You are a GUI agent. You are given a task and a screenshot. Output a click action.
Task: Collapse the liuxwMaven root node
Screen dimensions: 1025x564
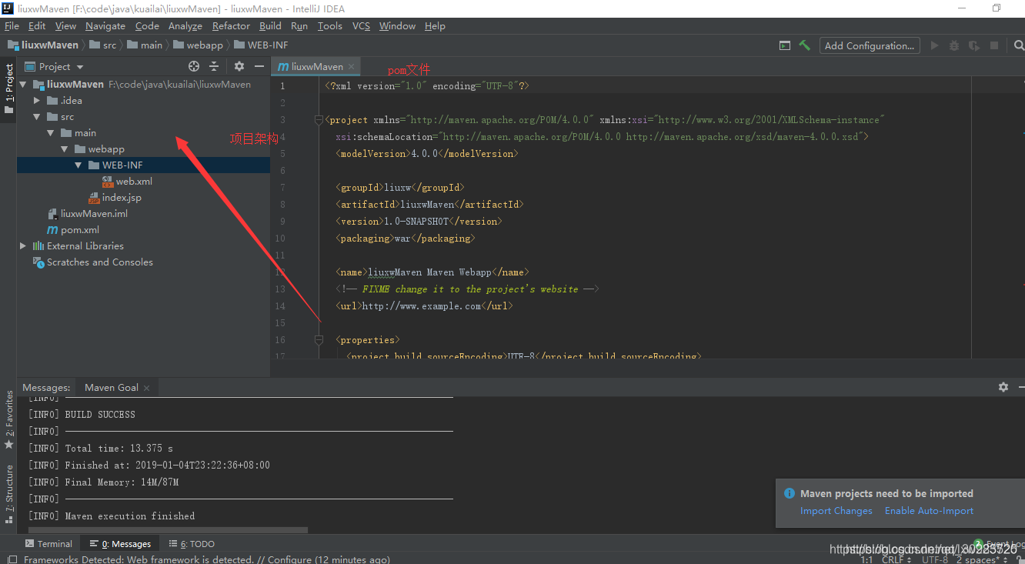coord(23,85)
